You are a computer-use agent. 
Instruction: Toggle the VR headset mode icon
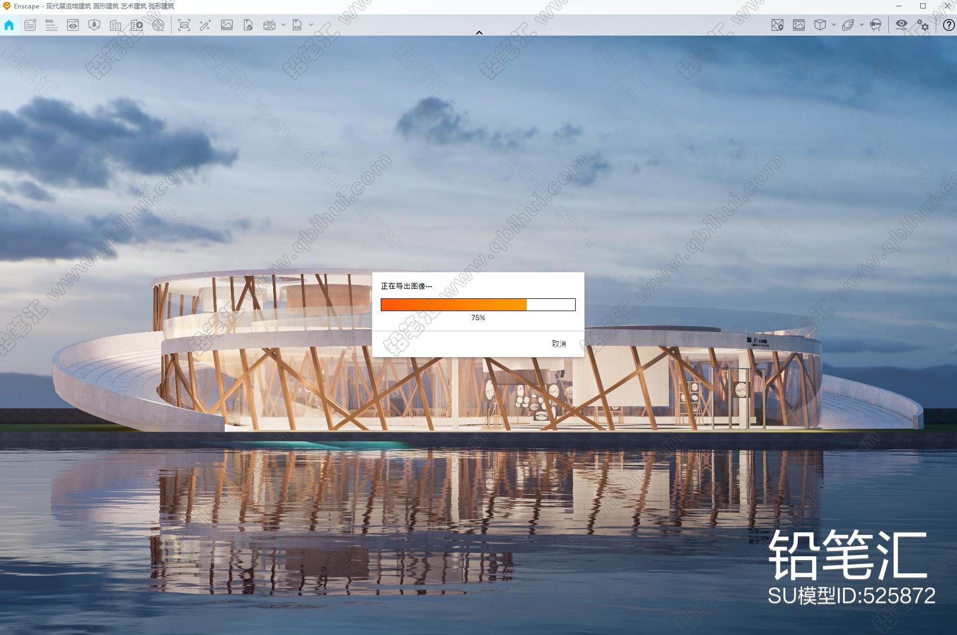[x=876, y=25]
